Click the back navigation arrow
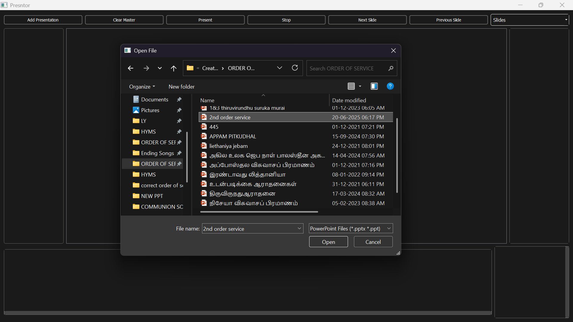The height and width of the screenshot is (322, 573). [x=130, y=68]
